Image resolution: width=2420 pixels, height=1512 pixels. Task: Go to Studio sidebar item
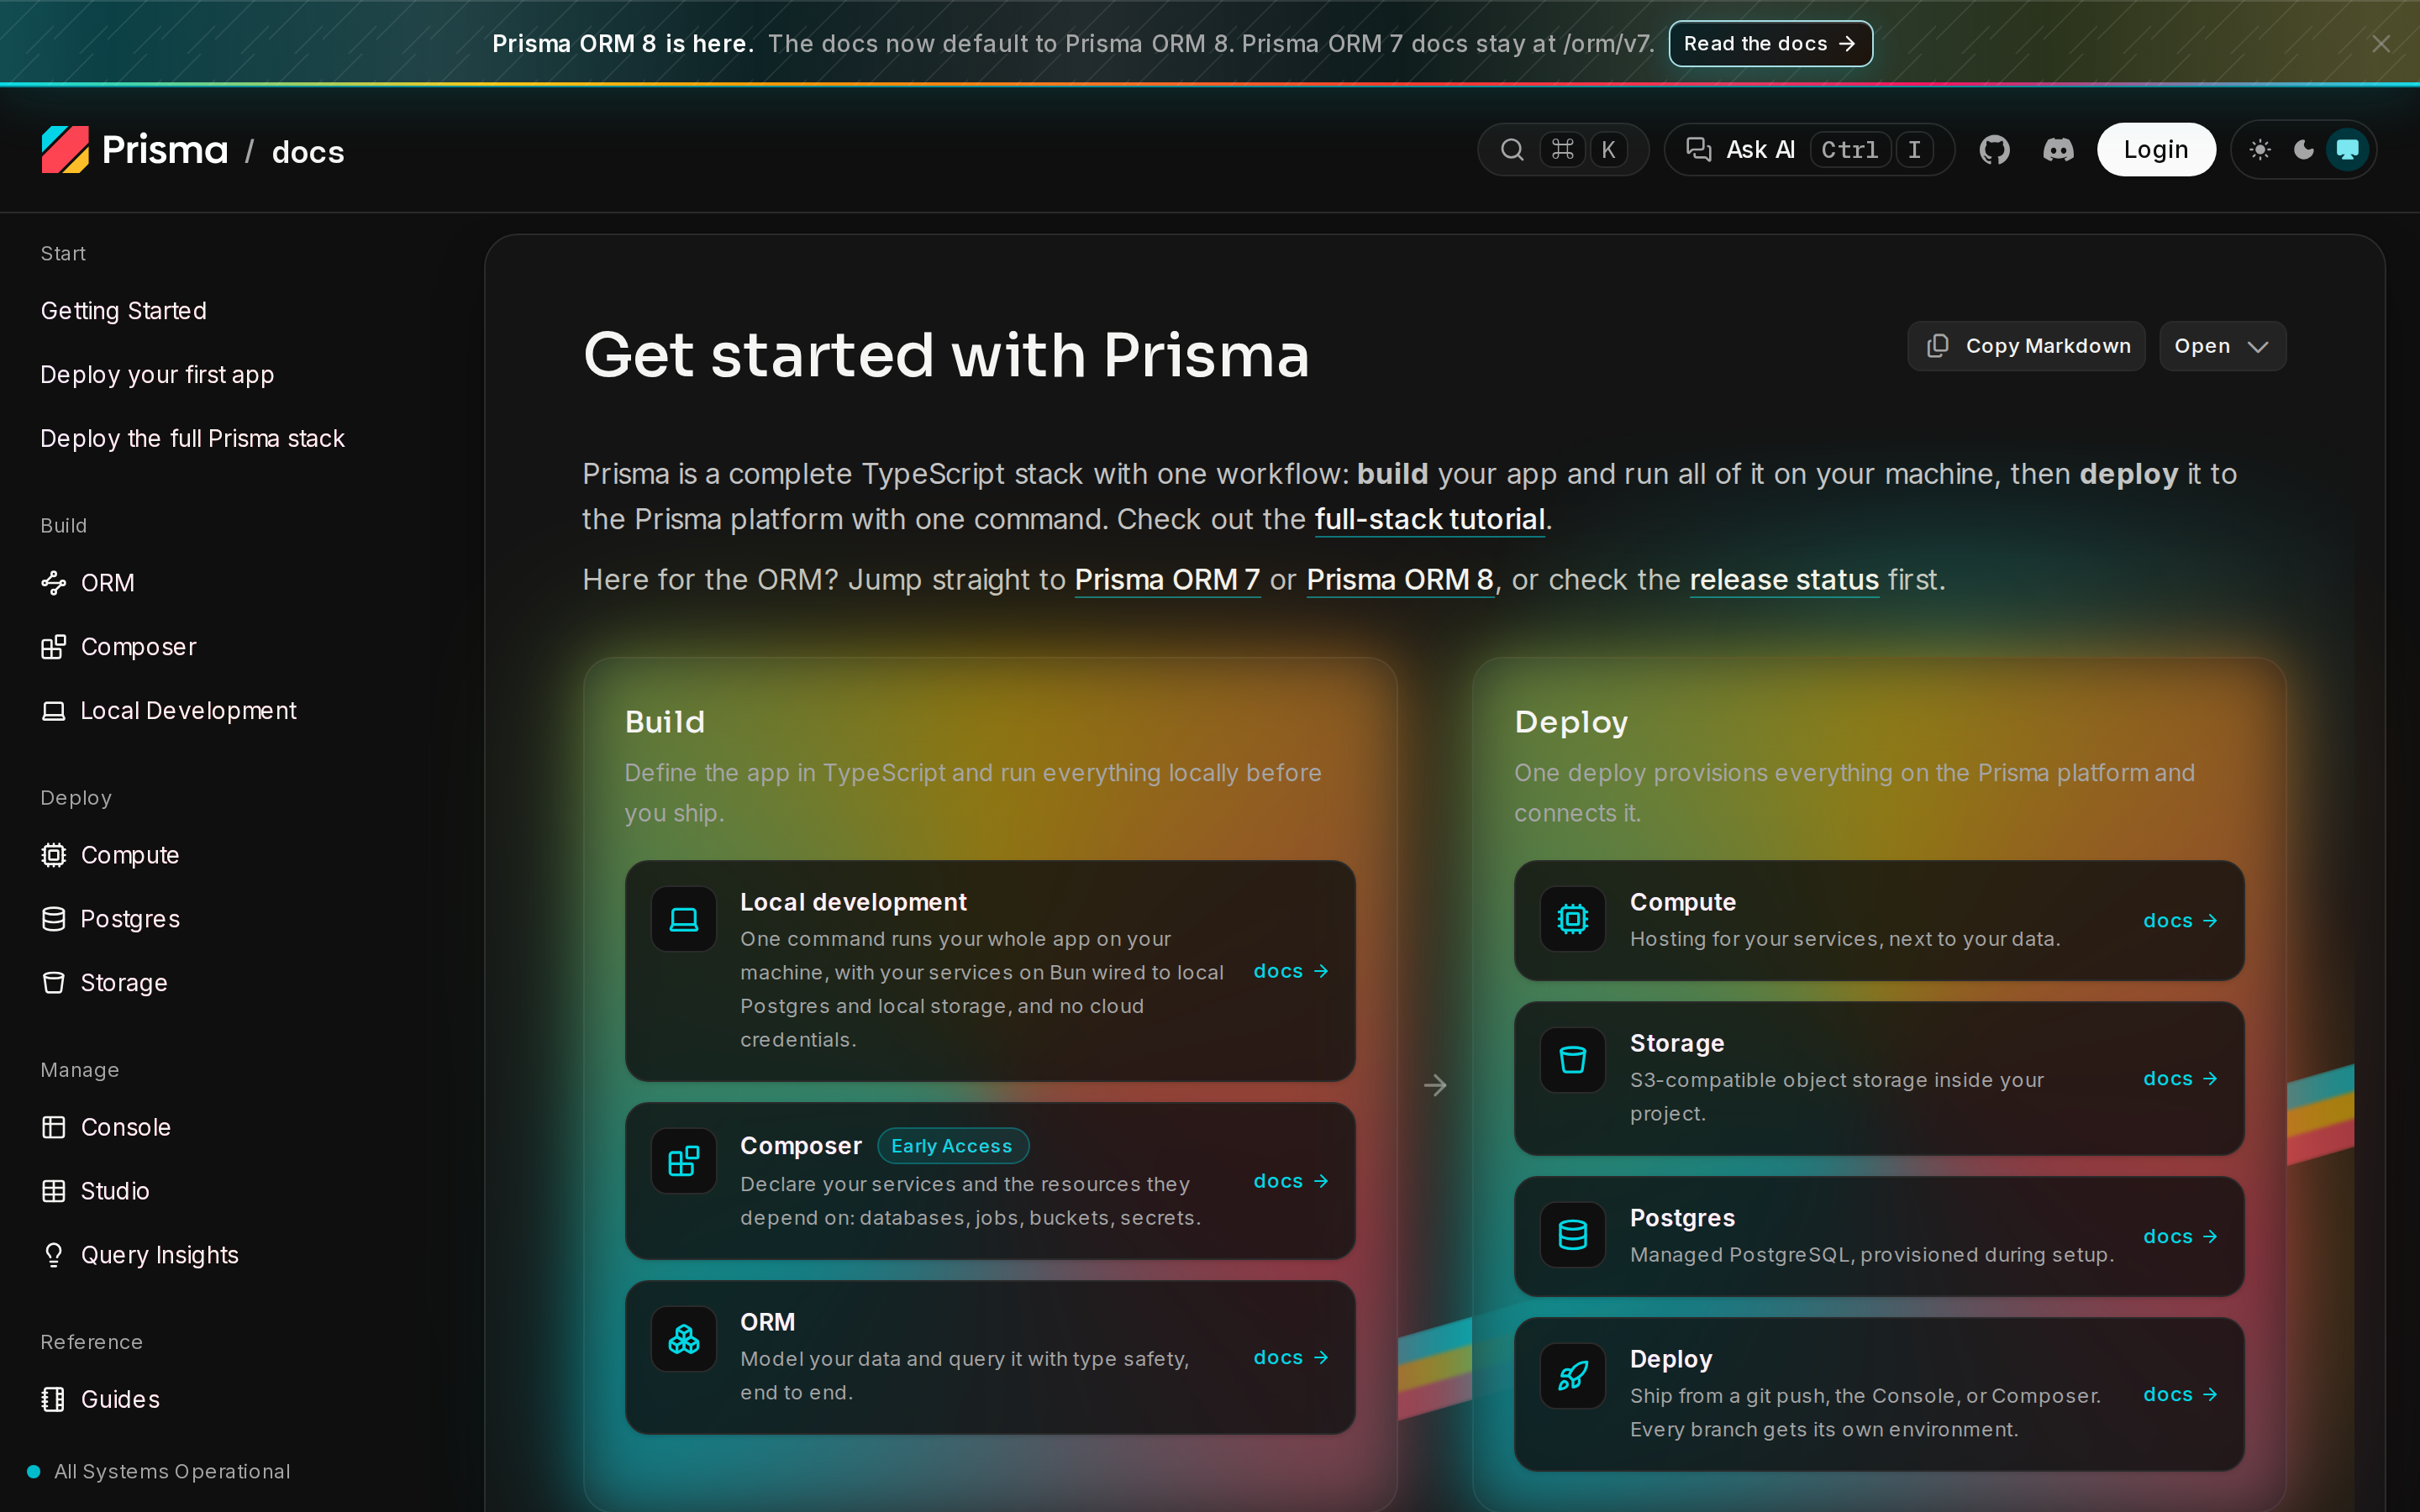tap(114, 1191)
